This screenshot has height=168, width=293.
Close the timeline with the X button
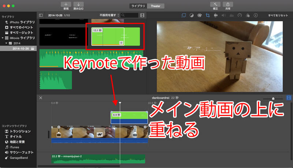click(x=41, y=98)
